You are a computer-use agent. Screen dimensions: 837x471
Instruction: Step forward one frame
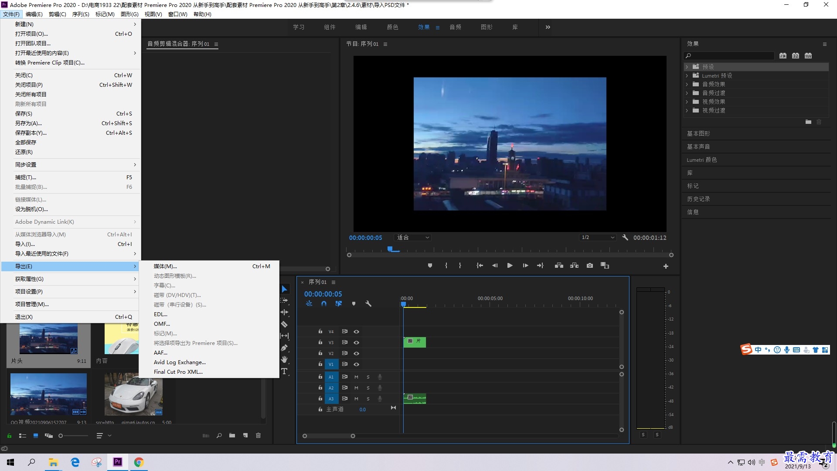point(525,266)
